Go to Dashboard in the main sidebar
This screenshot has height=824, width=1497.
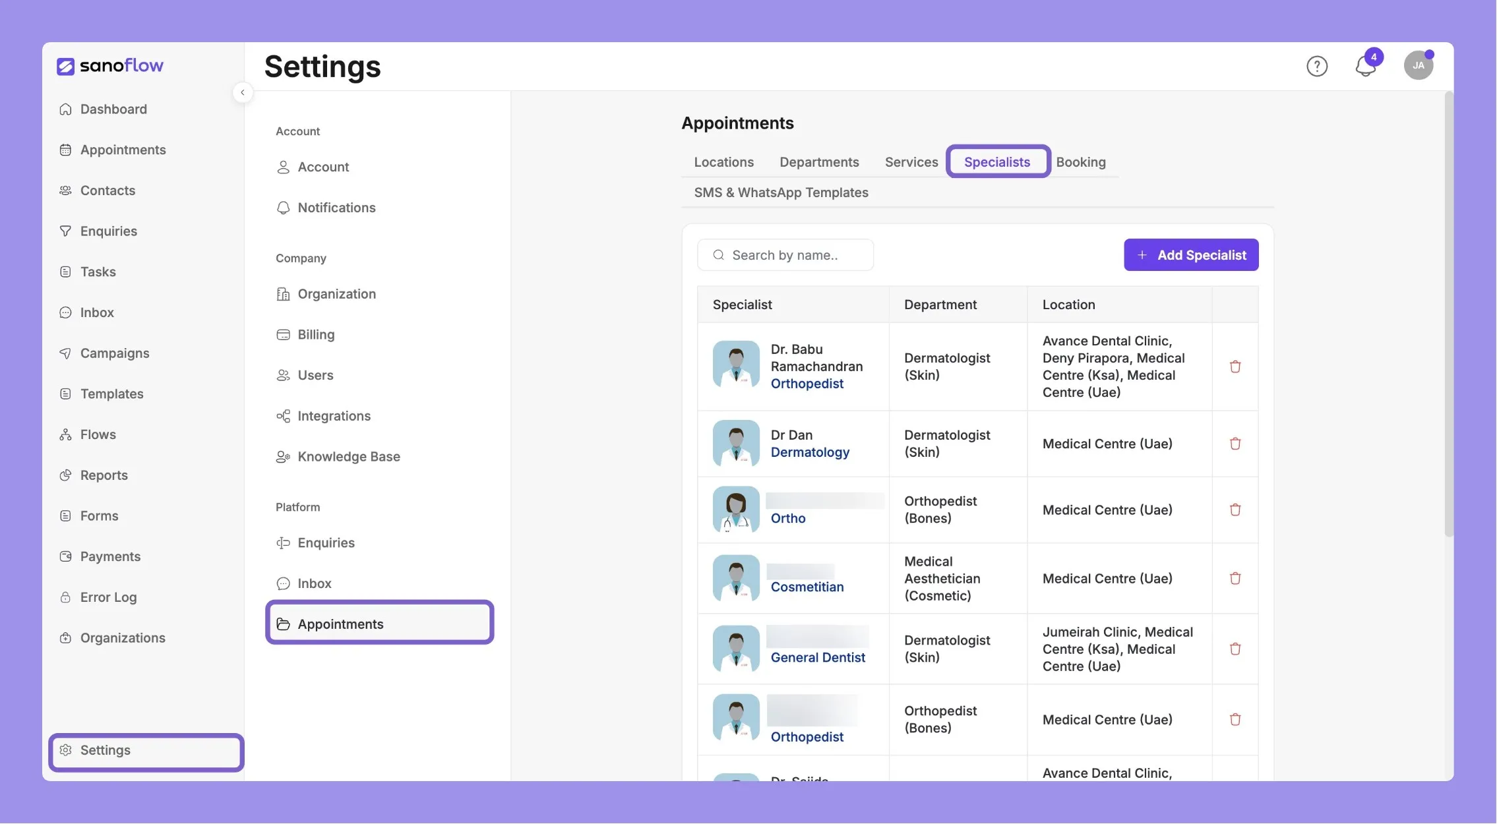(x=113, y=109)
